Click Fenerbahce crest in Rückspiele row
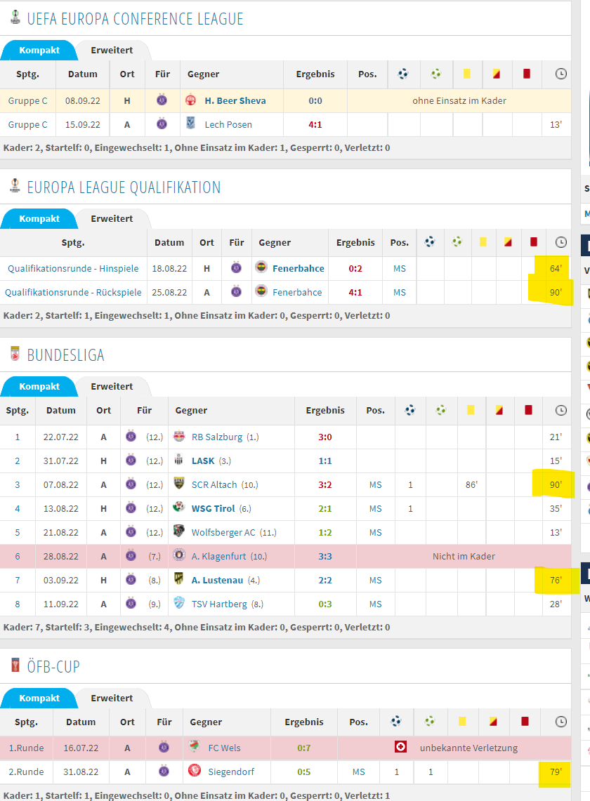 [x=261, y=291]
